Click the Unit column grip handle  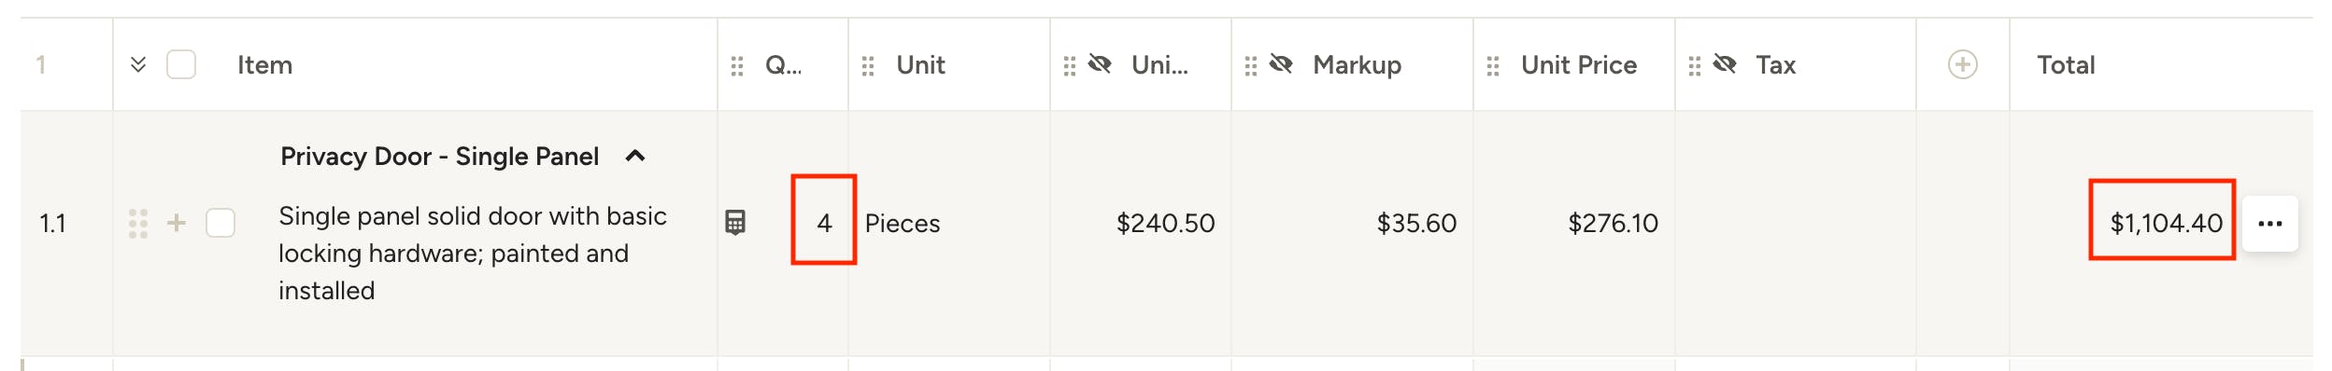click(868, 65)
